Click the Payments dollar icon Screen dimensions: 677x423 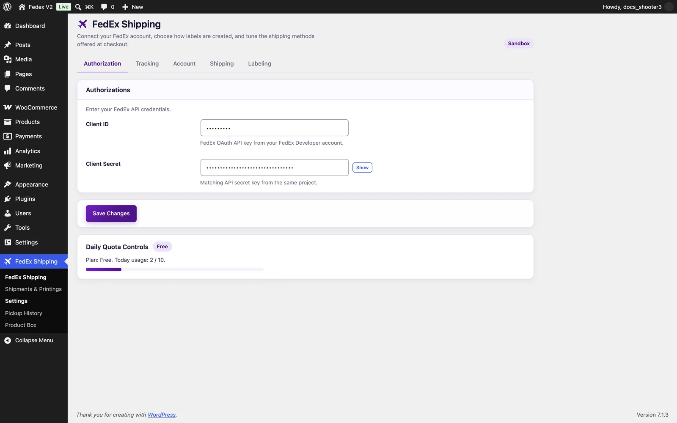point(8,136)
